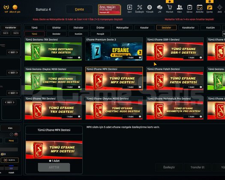Open the Aktivite calendar icon
The width and height of the screenshot is (225, 180).
200,7
